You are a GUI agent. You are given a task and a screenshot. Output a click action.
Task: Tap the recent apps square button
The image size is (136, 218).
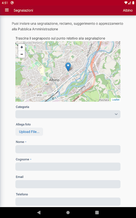pyautogui.click(x=97, y=212)
